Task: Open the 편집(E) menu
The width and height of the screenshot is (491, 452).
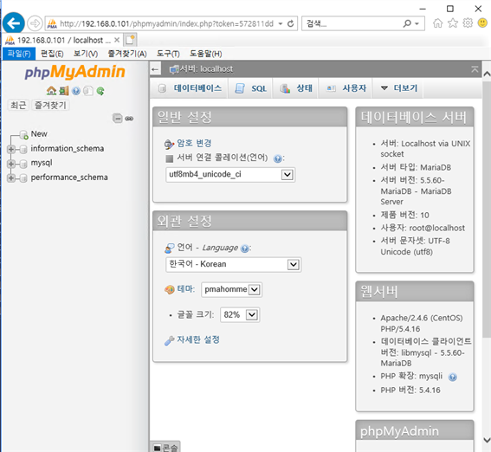Action: [x=52, y=54]
